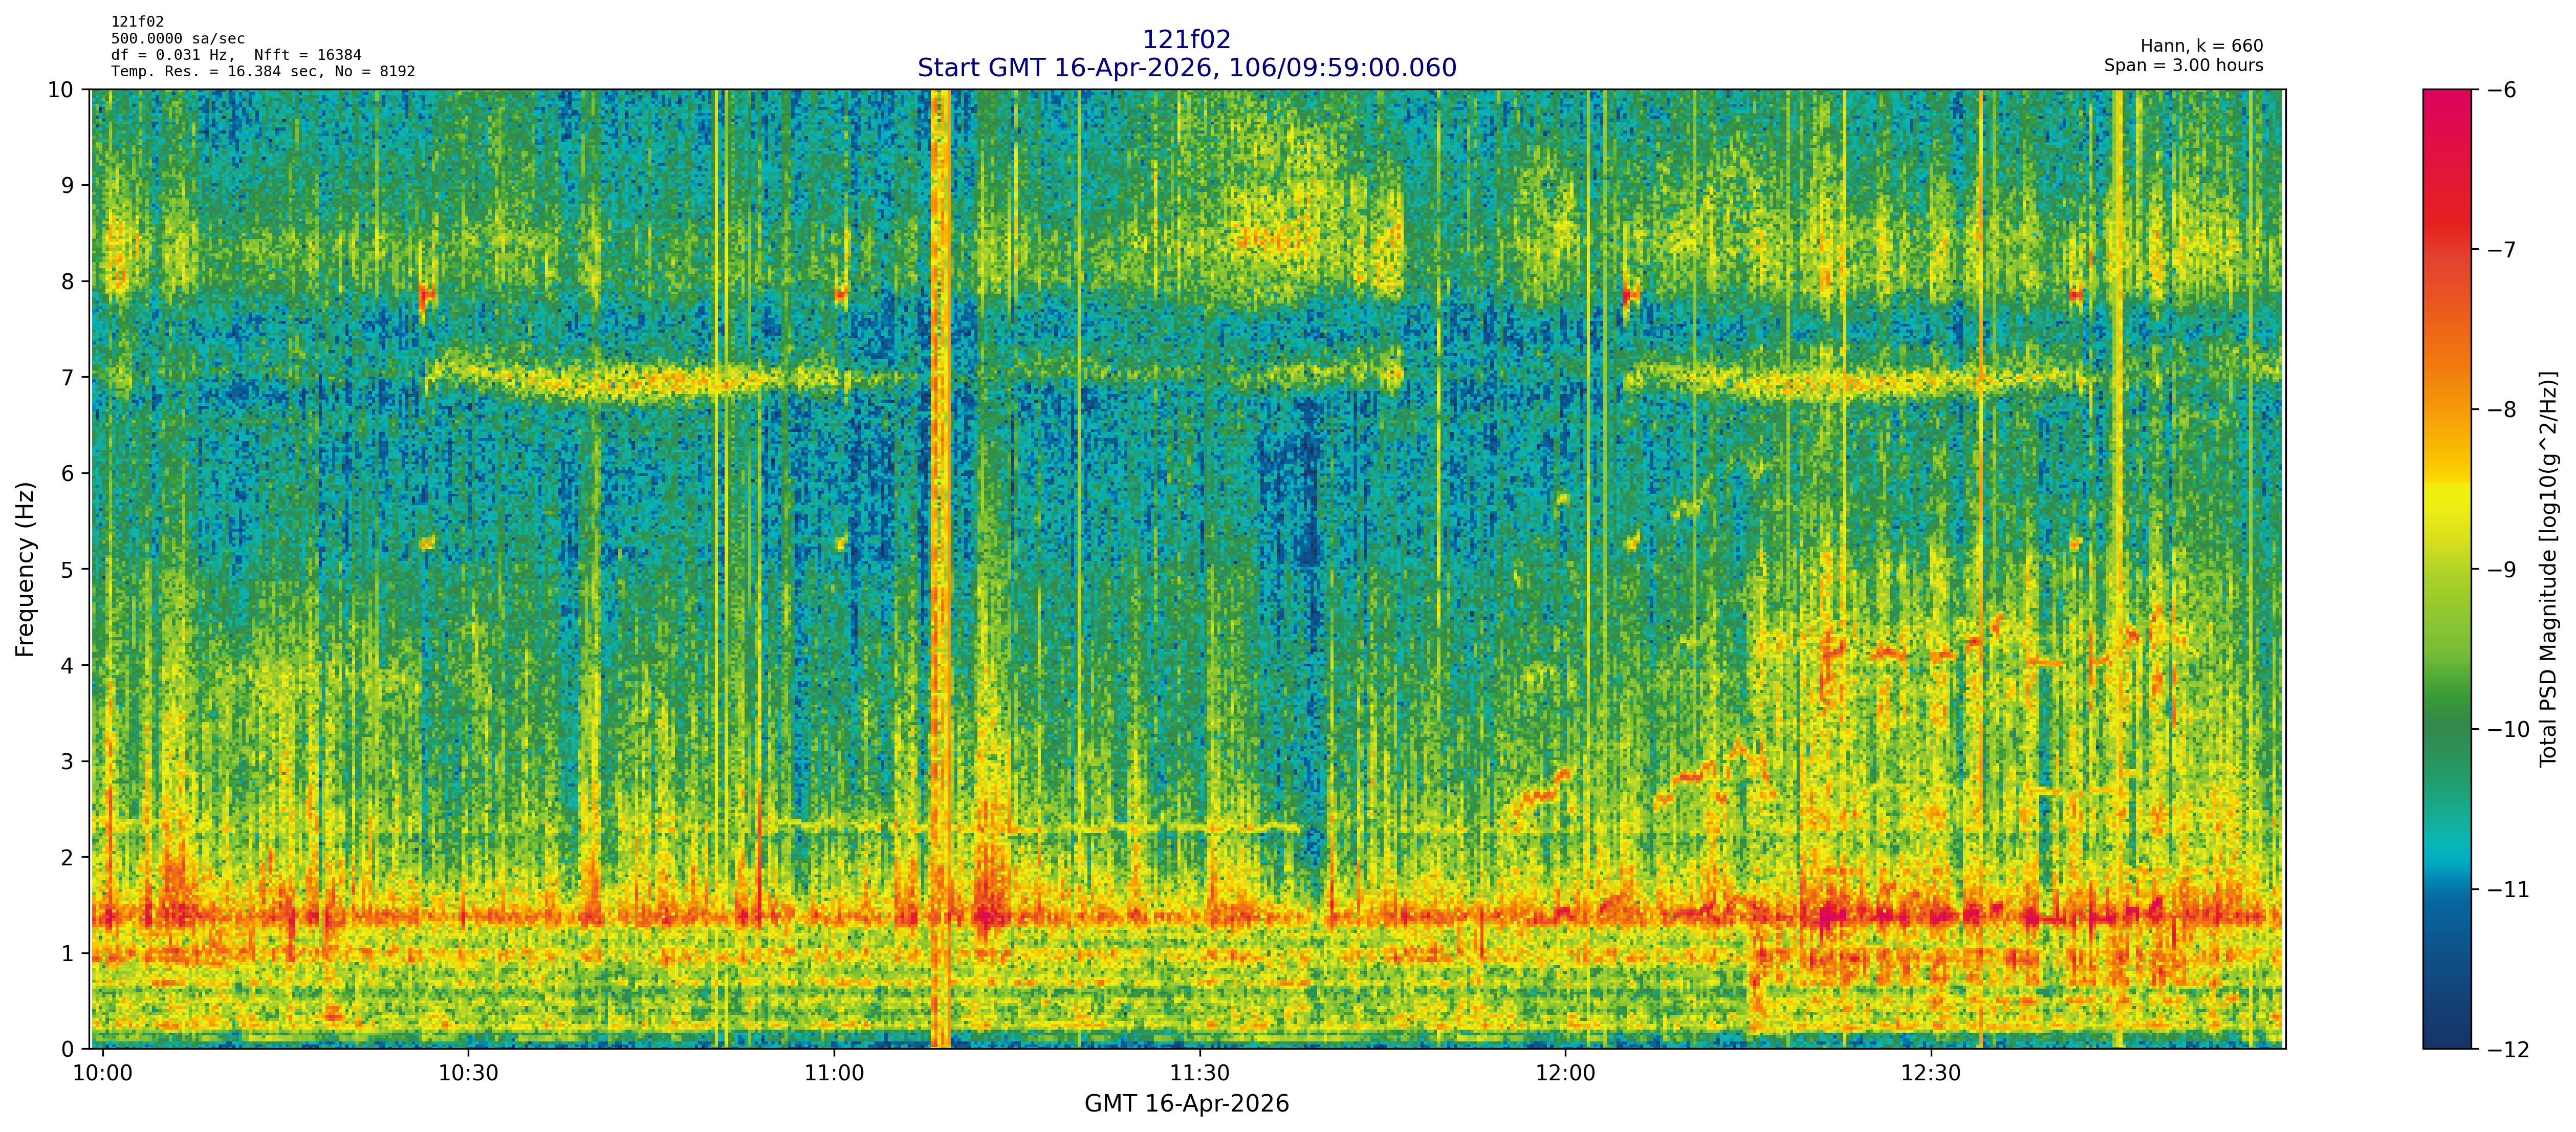Click the colorbar tick label −9
The image size is (2576, 1132).
[2501, 570]
